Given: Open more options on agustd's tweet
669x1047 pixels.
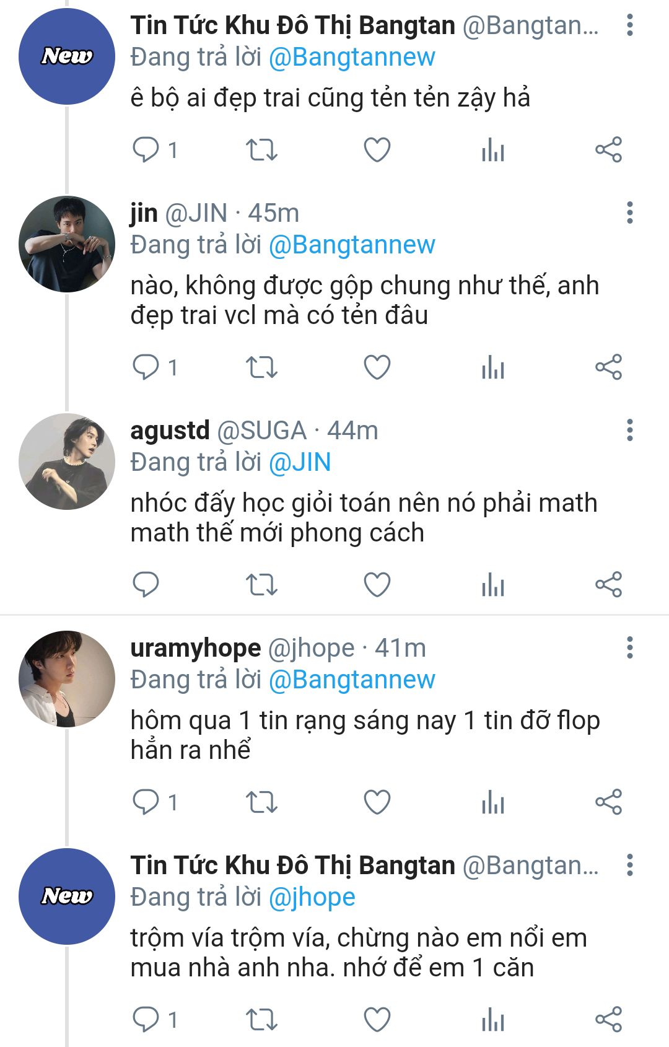Looking at the screenshot, I should [x=629, y=431].
